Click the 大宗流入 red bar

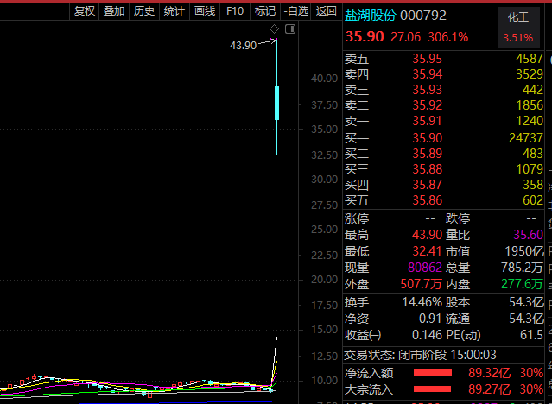pos(432,388)
